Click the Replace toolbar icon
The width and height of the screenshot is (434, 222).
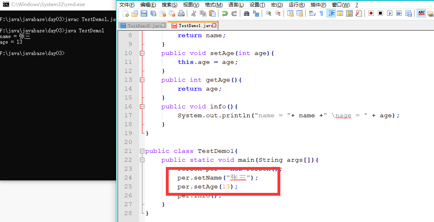[256, 13]
